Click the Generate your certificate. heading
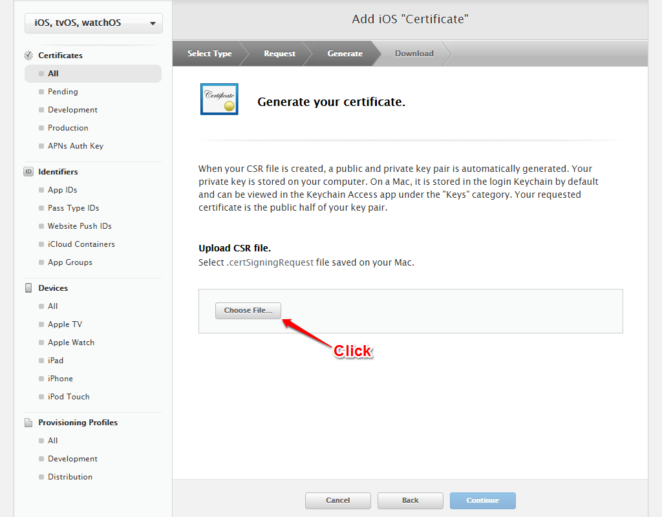Viewport: 662px width, 517px height. (332, 102)
